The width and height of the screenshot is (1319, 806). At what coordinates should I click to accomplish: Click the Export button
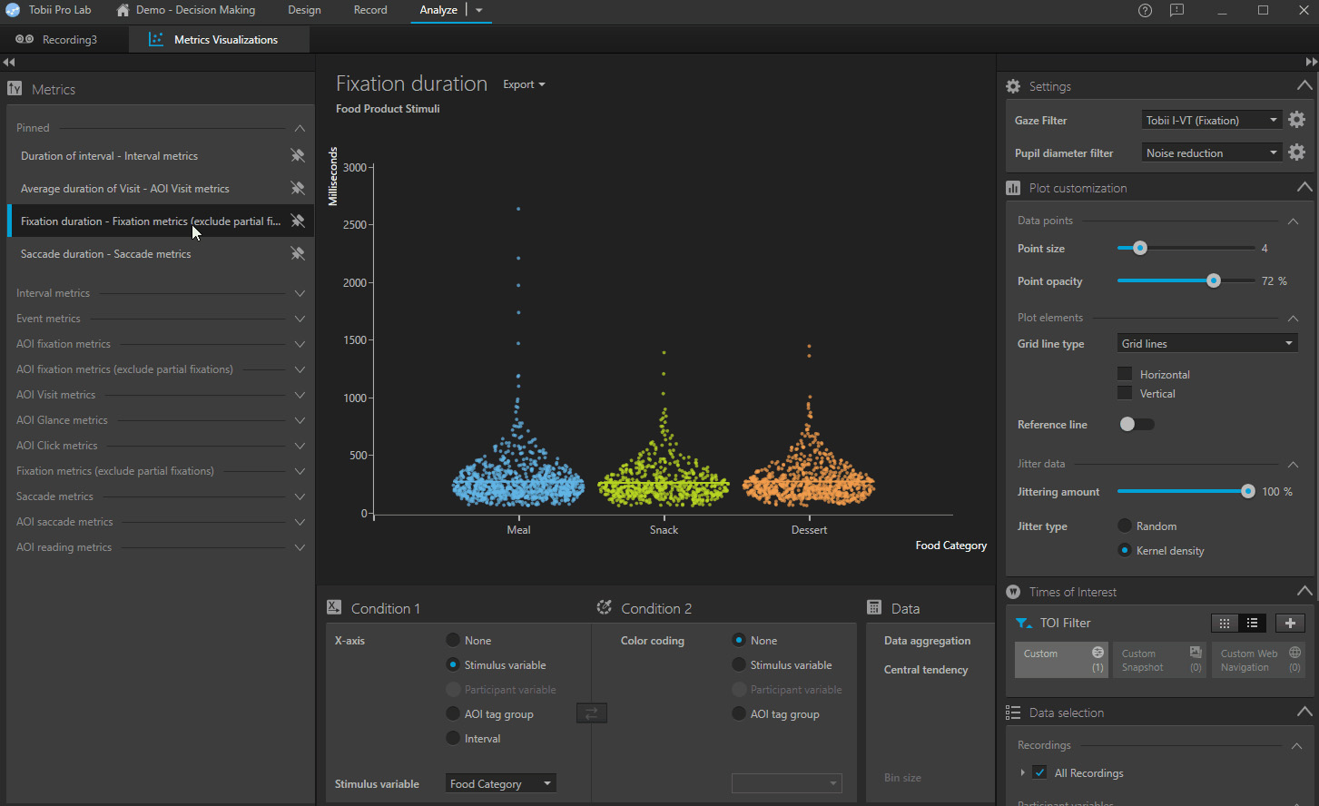tap(524, 84)
